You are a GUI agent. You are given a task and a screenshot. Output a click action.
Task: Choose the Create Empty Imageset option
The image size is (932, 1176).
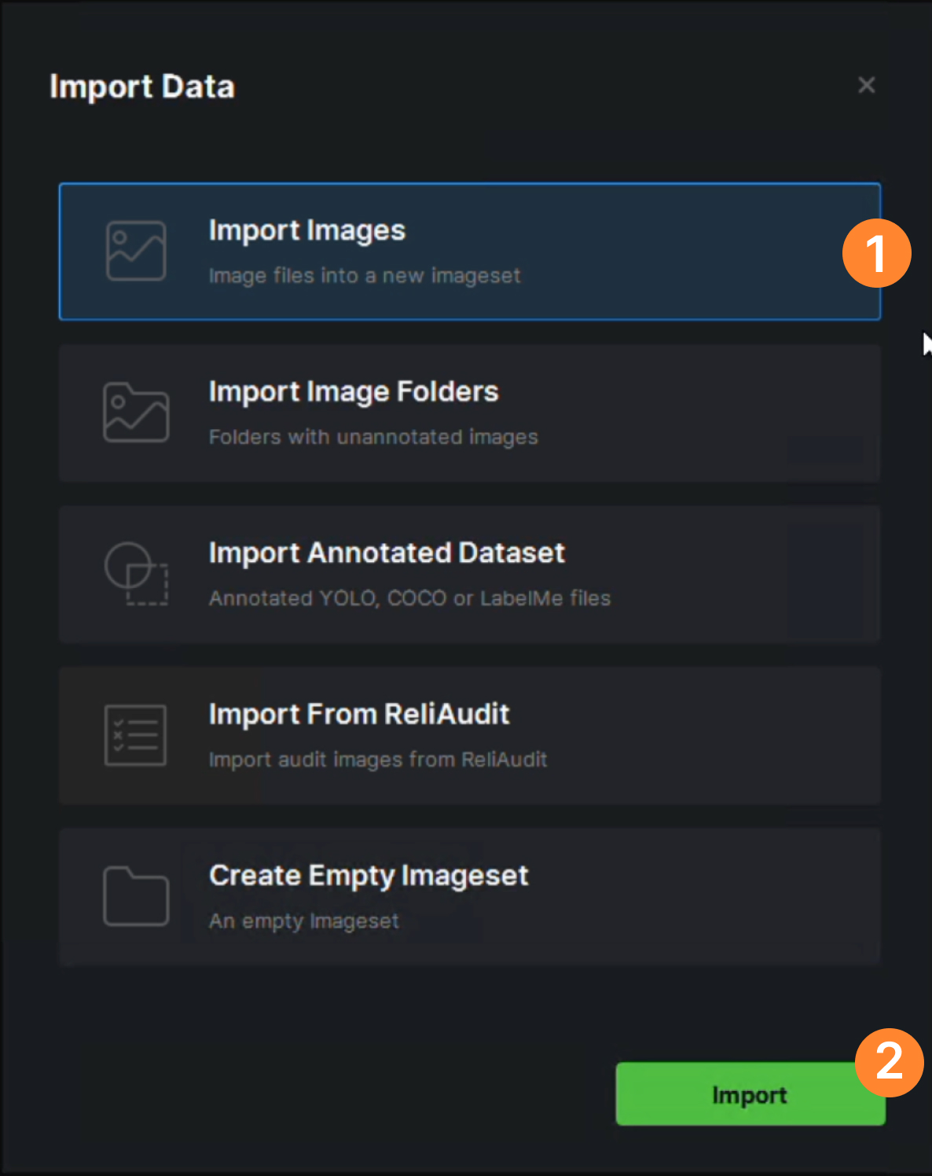(469, 897)
